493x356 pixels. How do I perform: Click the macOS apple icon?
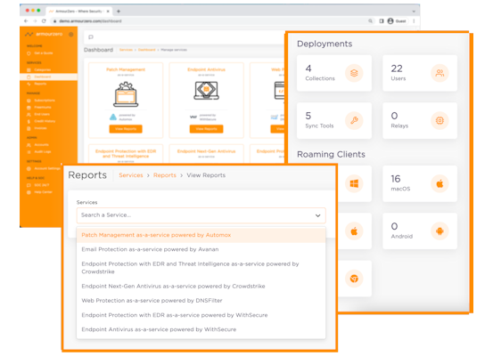point(440,183)
